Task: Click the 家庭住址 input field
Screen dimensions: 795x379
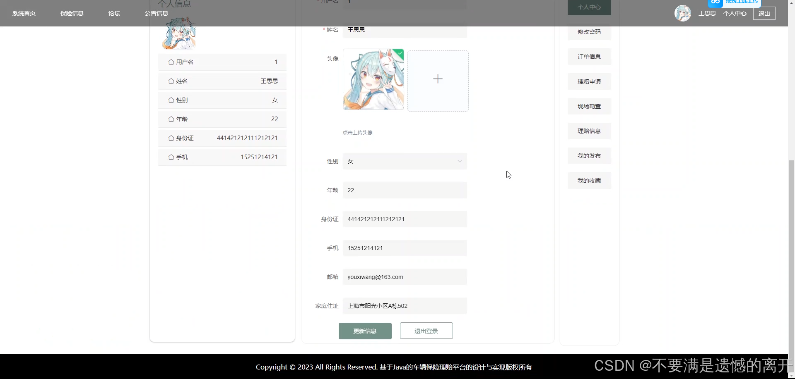Action: [405, 306]
